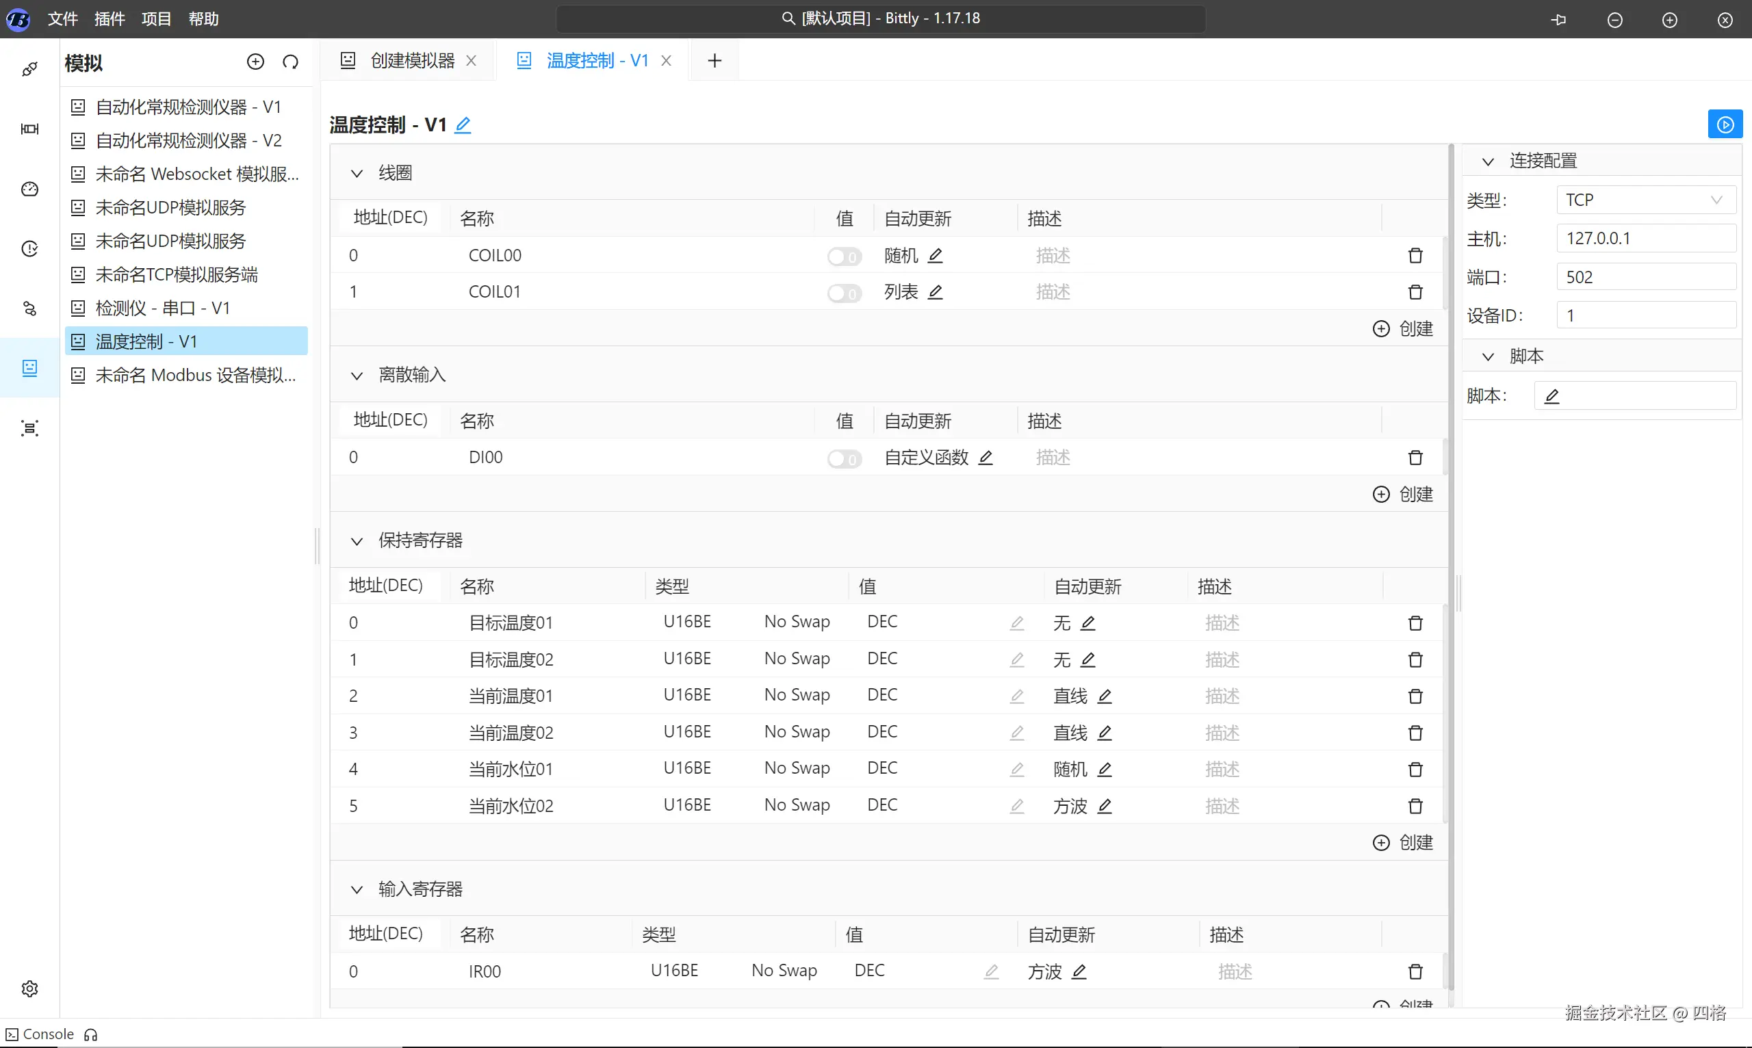Click 创建 button under 线圈 table

[x=1403, y=329]
